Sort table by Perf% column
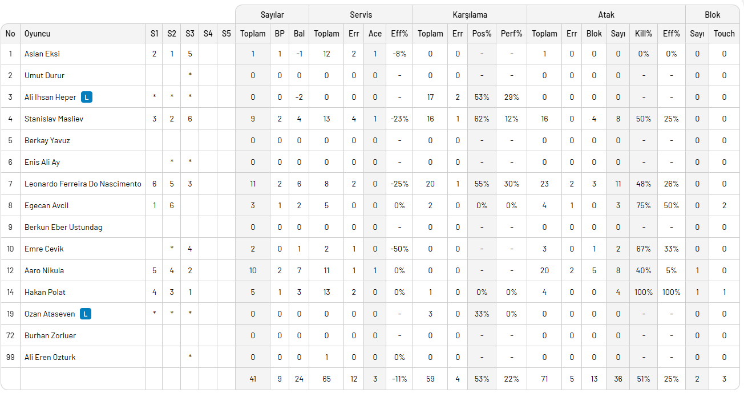The image size is (744, 397). coord(511,34)
